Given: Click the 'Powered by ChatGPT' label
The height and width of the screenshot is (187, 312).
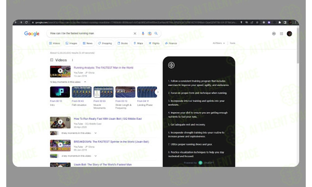Looking at the screenshot, I should click(199, 163).
